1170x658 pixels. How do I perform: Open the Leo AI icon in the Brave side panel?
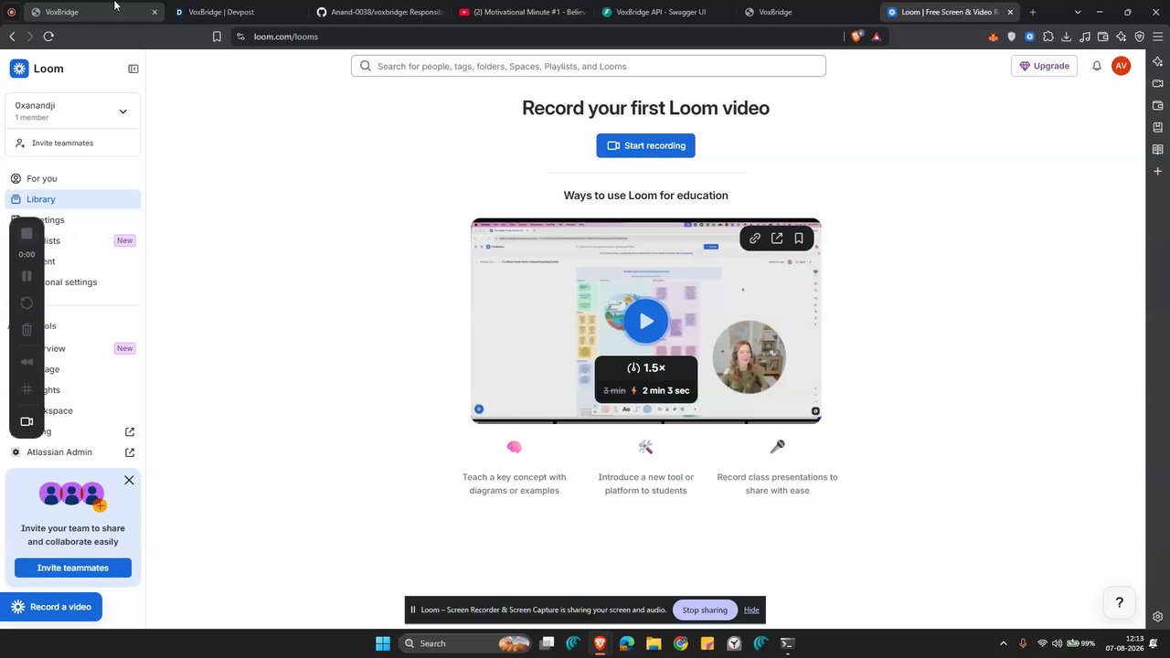point(1158,61)
